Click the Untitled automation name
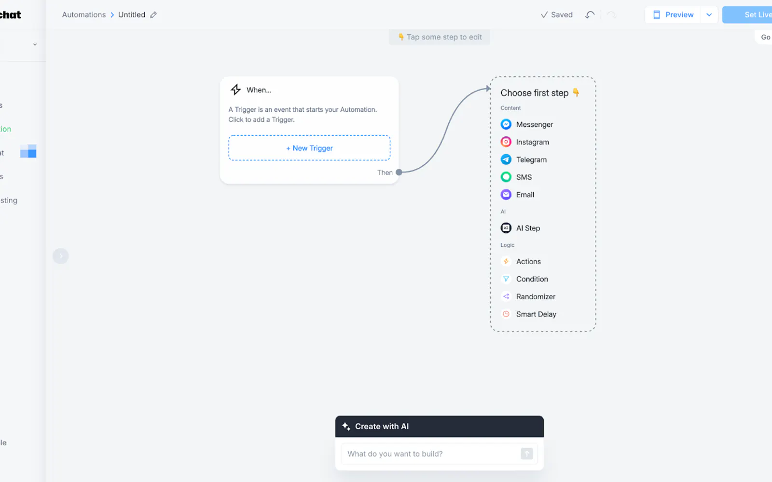 point(132,15)
